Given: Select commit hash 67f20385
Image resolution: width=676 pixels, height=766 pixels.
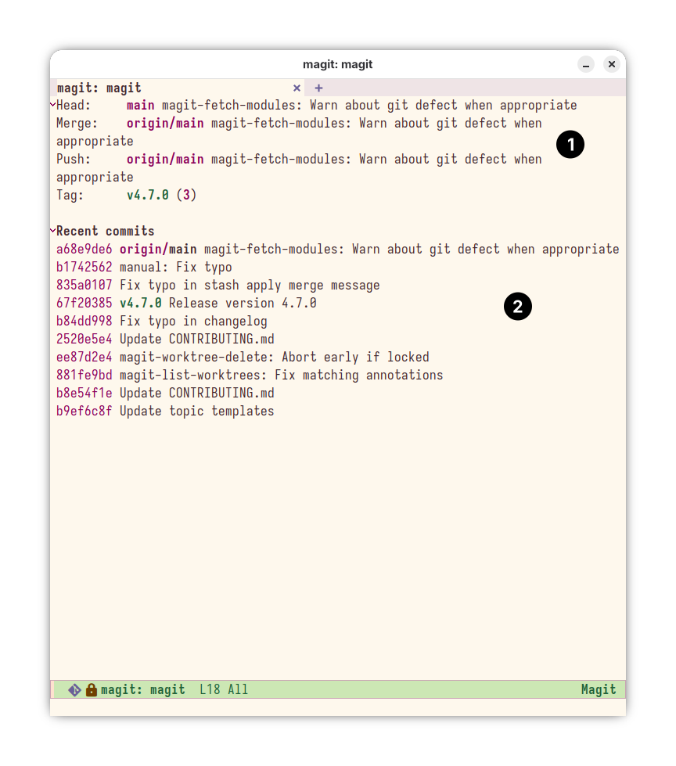Looking at the screenshot, I should (84, 303).
